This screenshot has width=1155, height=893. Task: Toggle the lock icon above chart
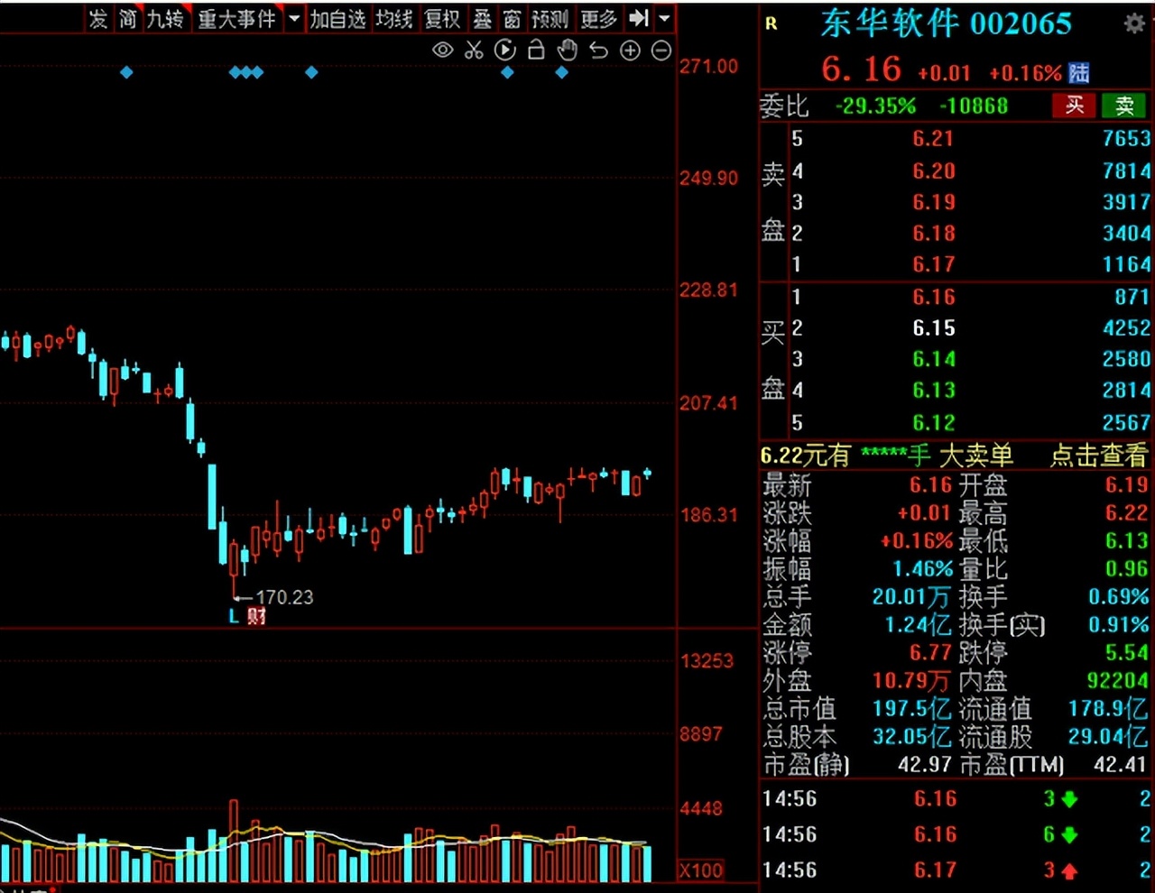[536, 50]
